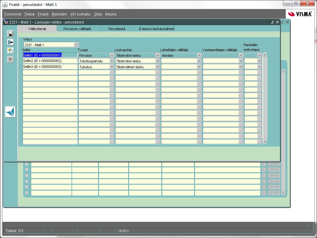Switch to E-laskun laskutusaiheet tab

pos(156,29)
